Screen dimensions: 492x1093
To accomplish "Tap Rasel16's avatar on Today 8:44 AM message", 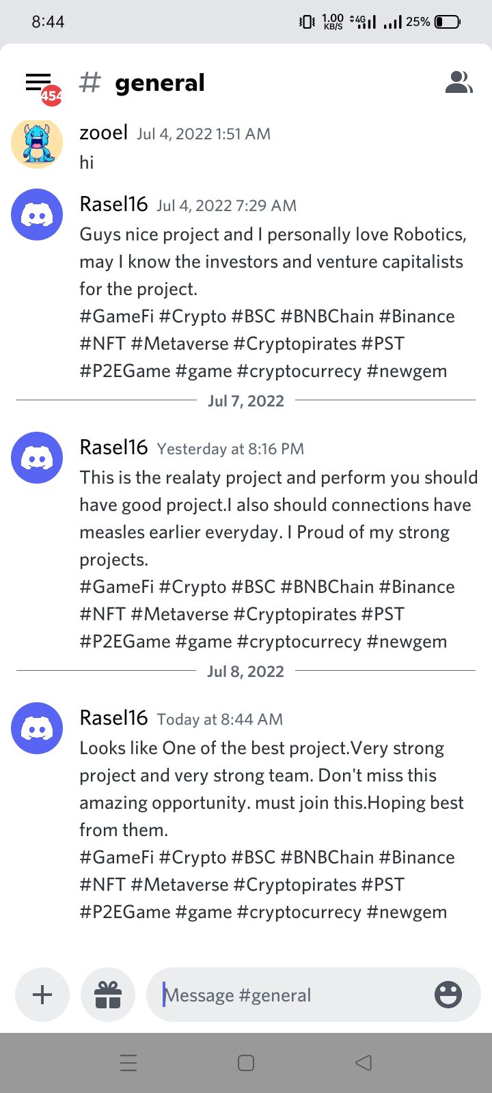I will tap(37, 728).
